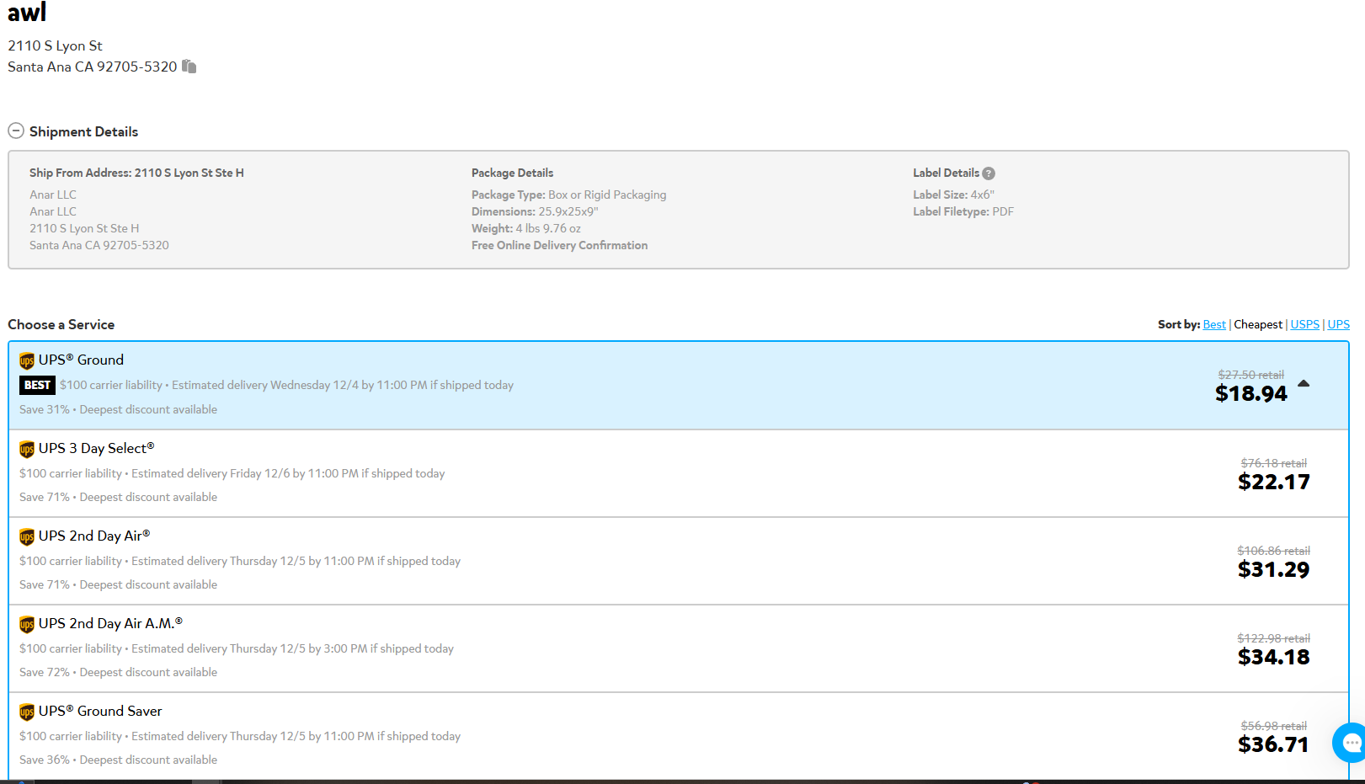
Task: Click the 'Ship From Address: 2110 S Lyon St Ste H' heading
Action: (136, 173)
